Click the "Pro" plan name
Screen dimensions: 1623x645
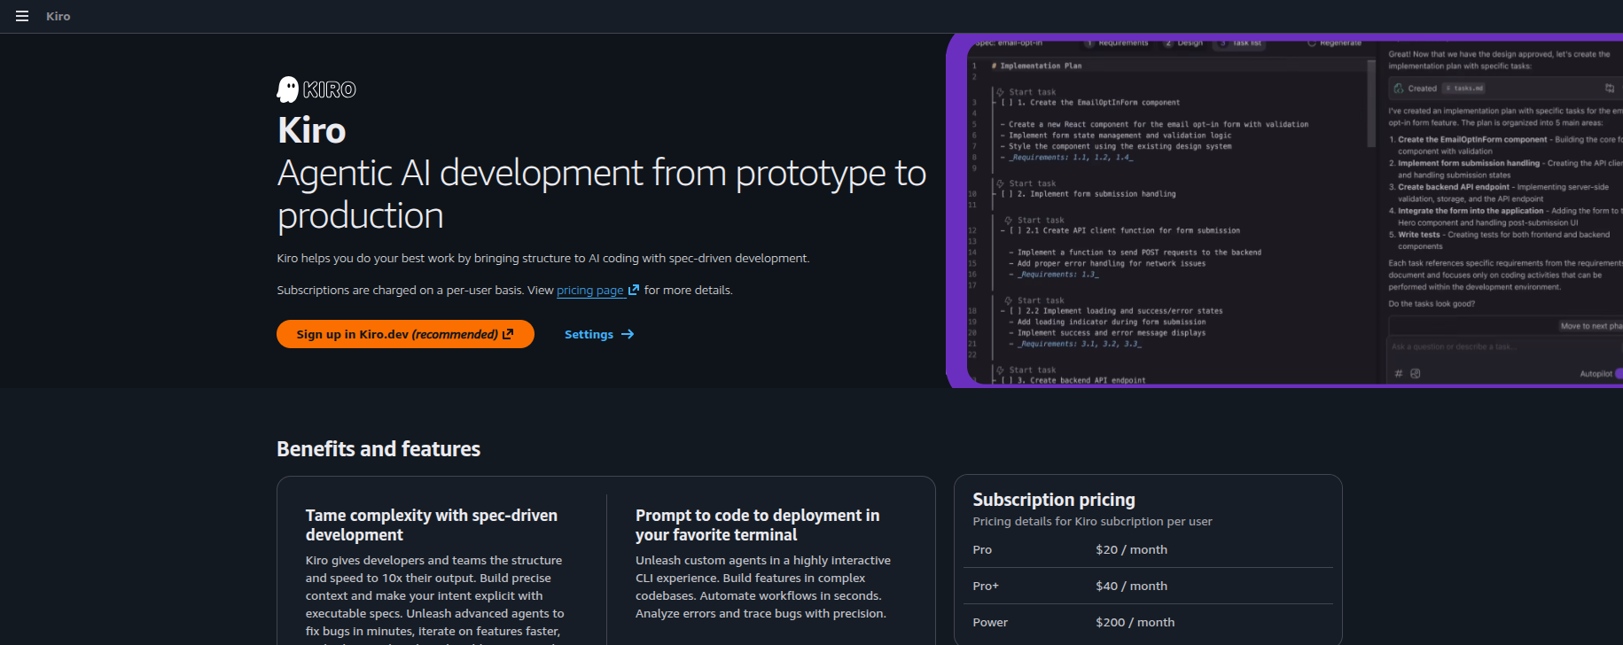[x=982, y=550]
